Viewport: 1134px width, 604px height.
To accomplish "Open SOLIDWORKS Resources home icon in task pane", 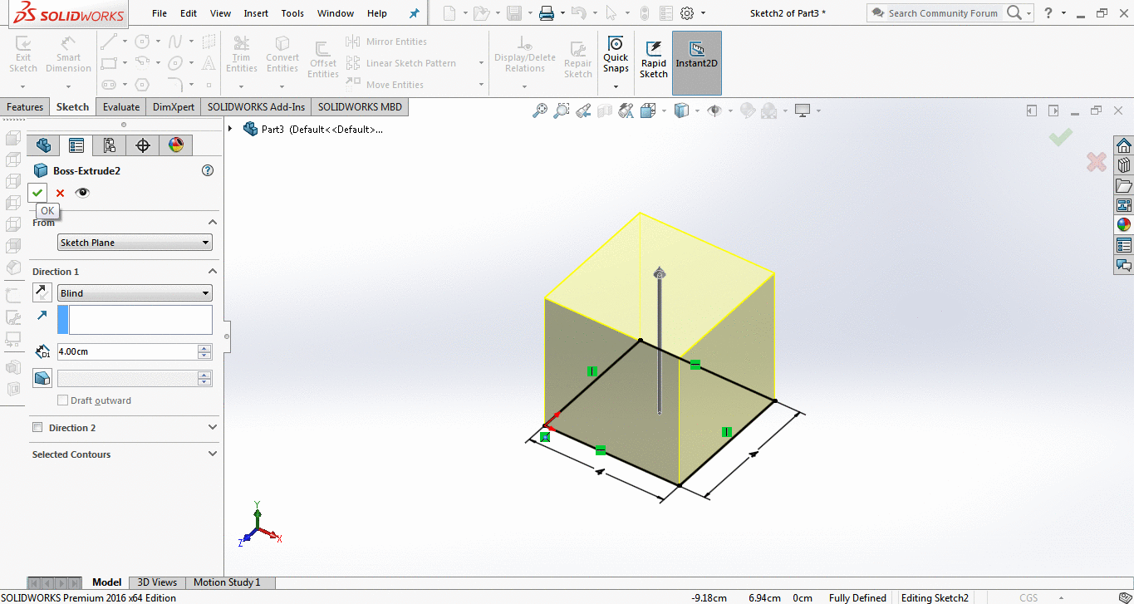I will (1123, 145).
